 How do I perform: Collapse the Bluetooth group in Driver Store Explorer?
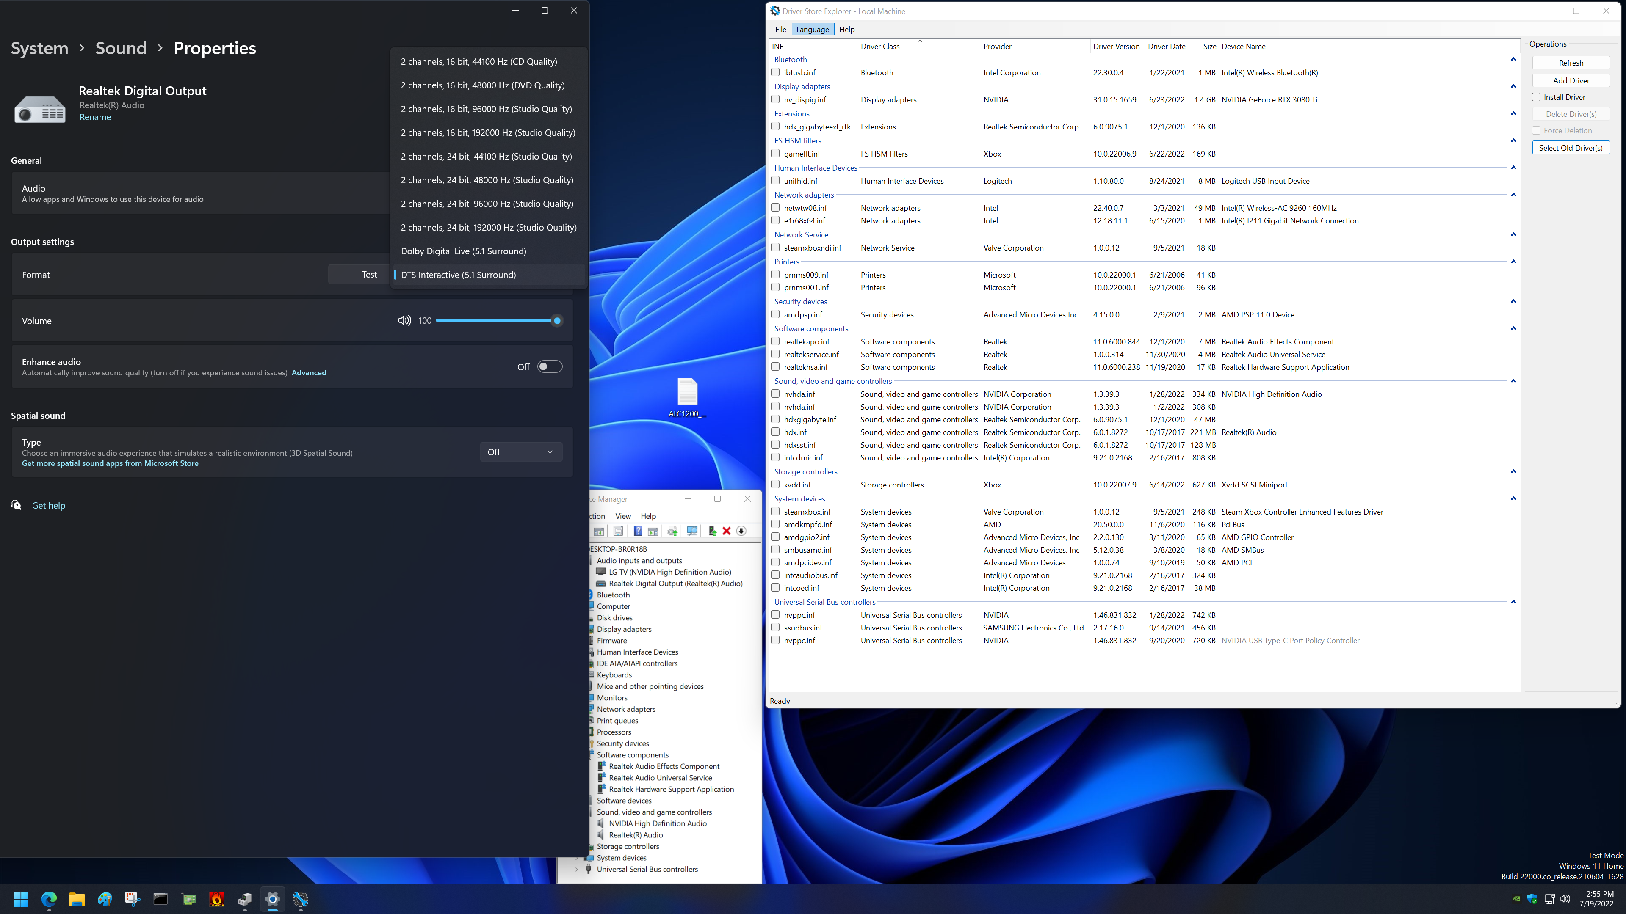(x=1513, y=59)
